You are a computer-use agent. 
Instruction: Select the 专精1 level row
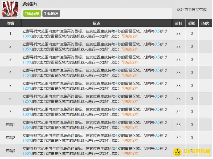[10, 124]
